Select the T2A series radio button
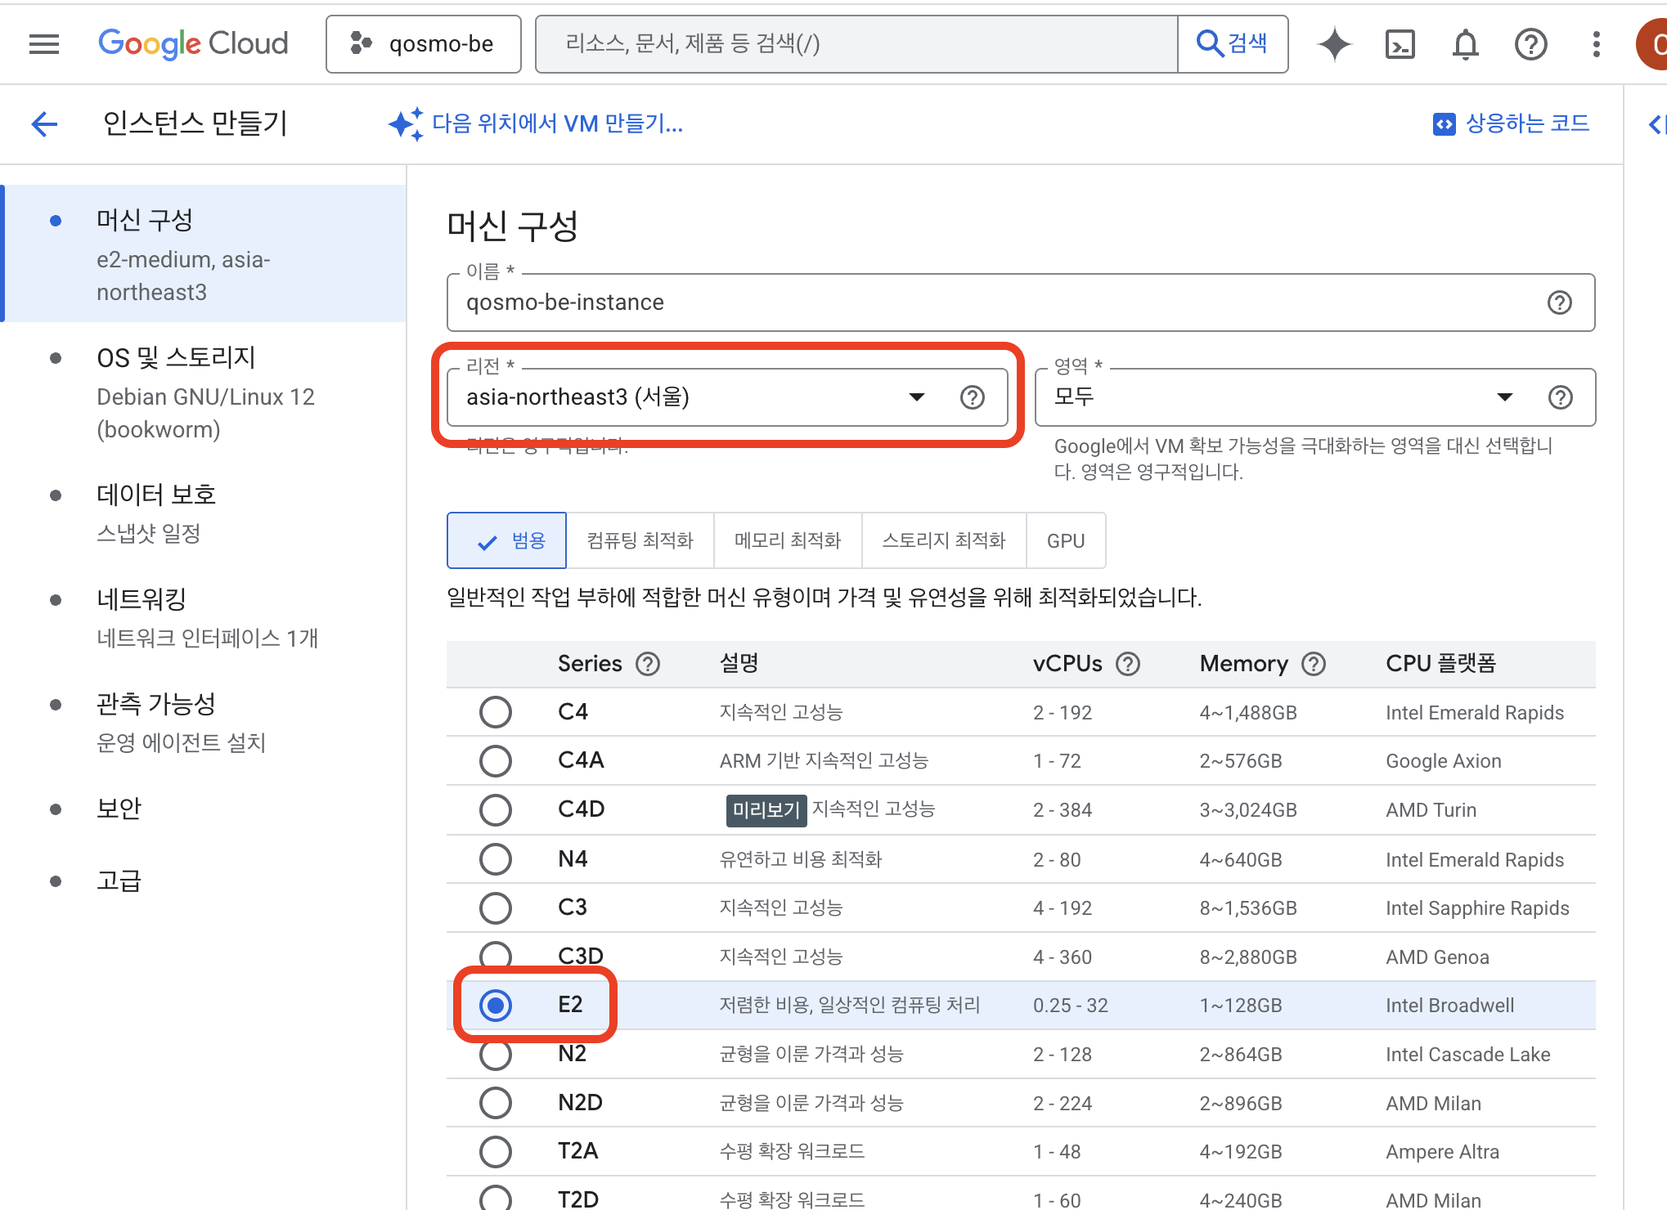This screenshot has width=1667, height=1210. pos(496,1151)
